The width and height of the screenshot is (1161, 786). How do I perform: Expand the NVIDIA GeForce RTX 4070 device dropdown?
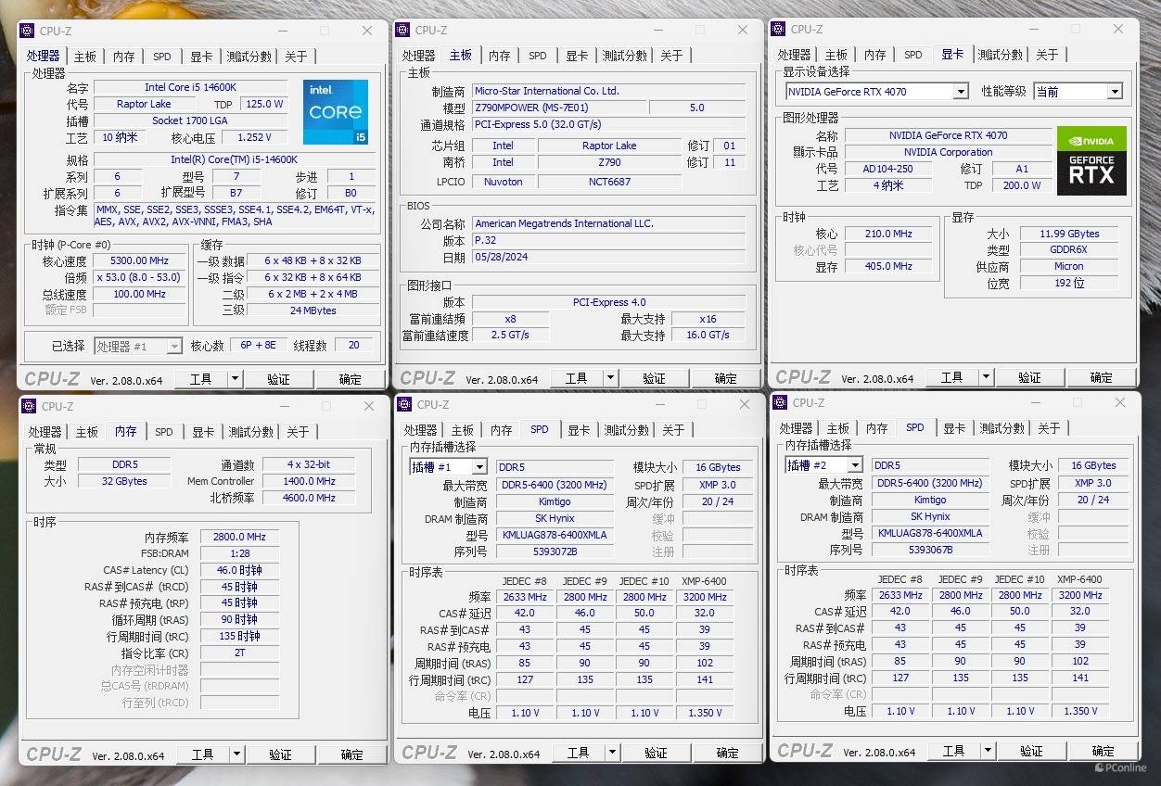[x=877, y=91]
